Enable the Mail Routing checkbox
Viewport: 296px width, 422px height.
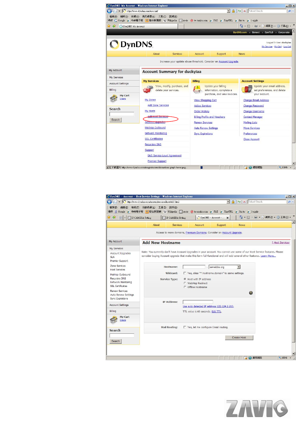(x=185, y=327)
